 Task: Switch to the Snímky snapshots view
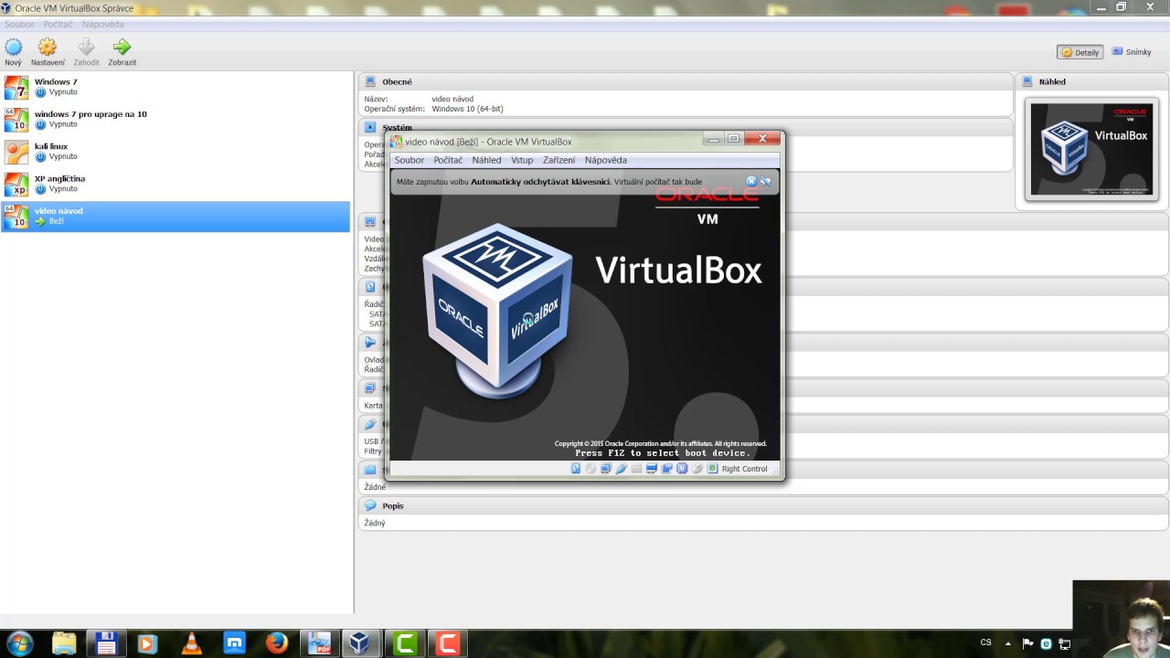pos(1132,52)
